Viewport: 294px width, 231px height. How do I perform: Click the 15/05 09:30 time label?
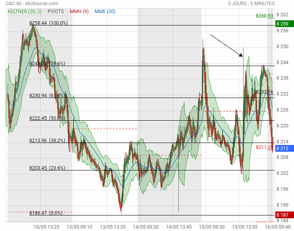click(212, 227)
